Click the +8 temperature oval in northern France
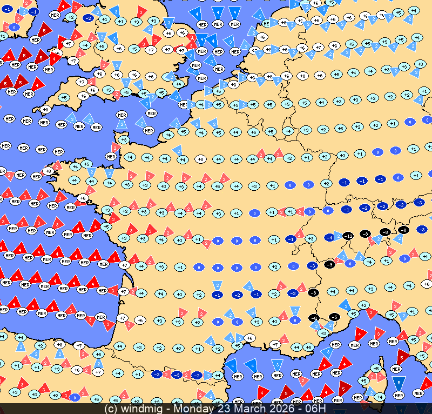This screenshot has height=414, width=432. click(200, 159)
